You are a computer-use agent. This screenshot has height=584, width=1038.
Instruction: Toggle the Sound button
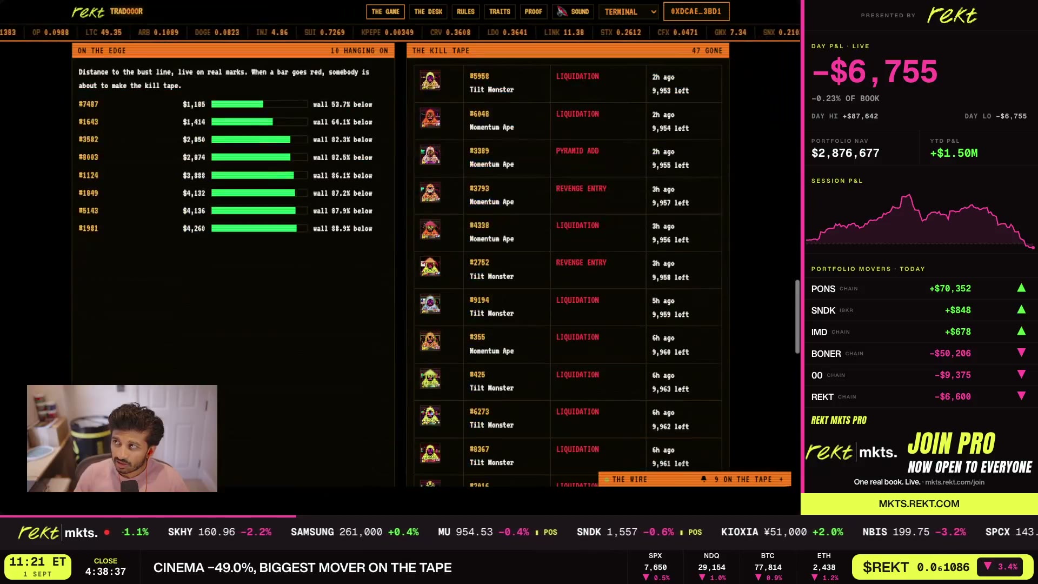(x=573, y=11)
